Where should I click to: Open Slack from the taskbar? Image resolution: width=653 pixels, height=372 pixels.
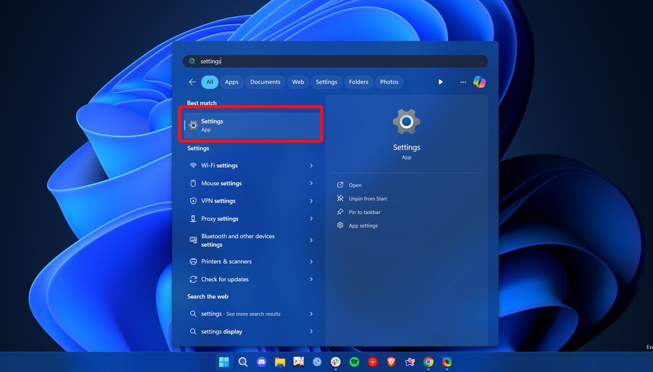click(335, 362)
